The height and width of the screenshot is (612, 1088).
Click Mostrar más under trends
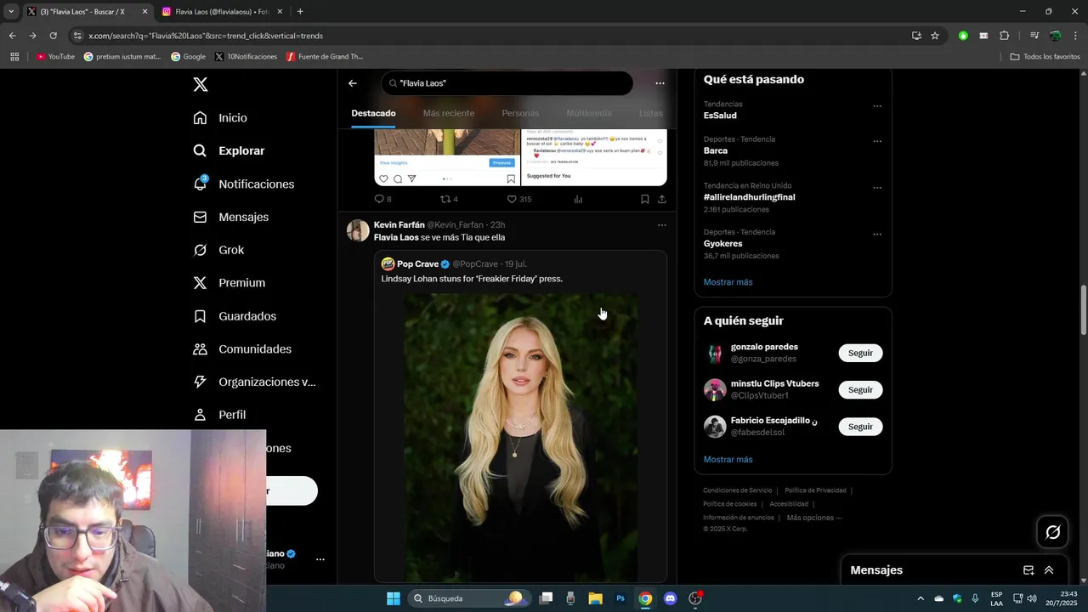pyautogui.click(x=728, y=282)
